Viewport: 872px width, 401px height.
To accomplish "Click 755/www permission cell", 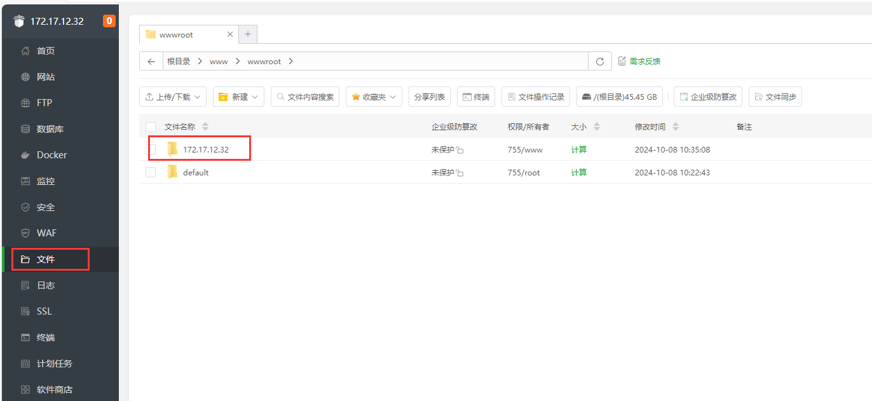I will coord(525,149).
